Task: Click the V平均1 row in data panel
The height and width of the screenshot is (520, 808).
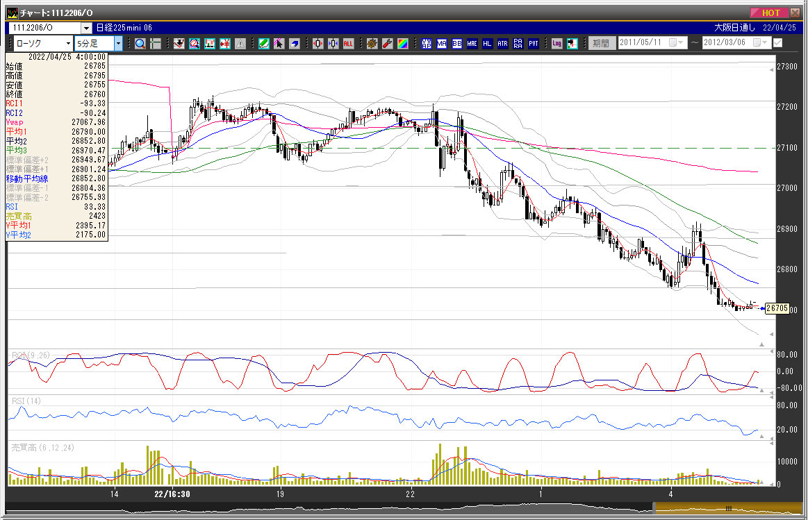Action: pyautogui.click(x=56, y=226)
